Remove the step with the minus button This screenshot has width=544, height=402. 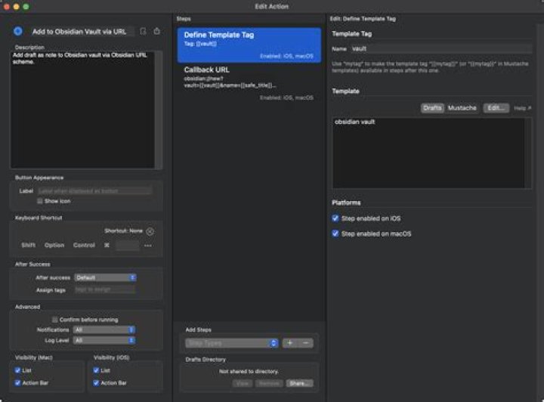[306, 343]
